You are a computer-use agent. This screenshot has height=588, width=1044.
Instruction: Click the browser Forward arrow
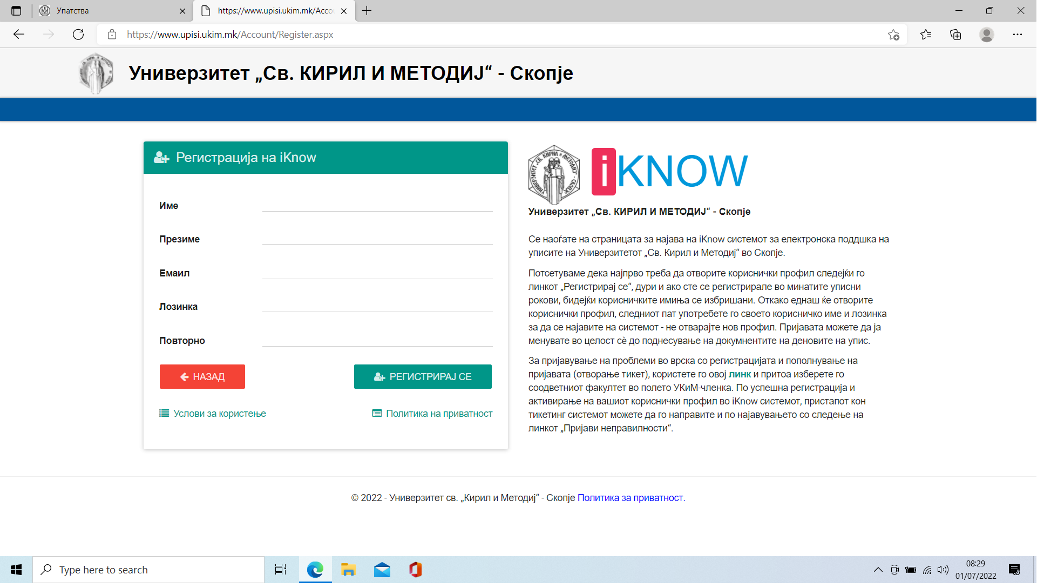(x=49, y=35)
